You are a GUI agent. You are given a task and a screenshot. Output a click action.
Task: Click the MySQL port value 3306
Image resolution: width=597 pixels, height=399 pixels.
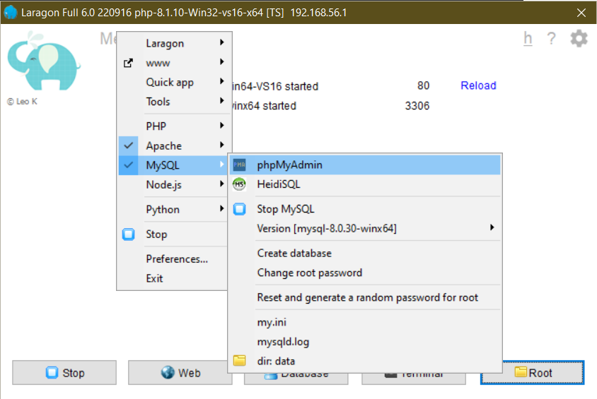[x=417, y=106]
